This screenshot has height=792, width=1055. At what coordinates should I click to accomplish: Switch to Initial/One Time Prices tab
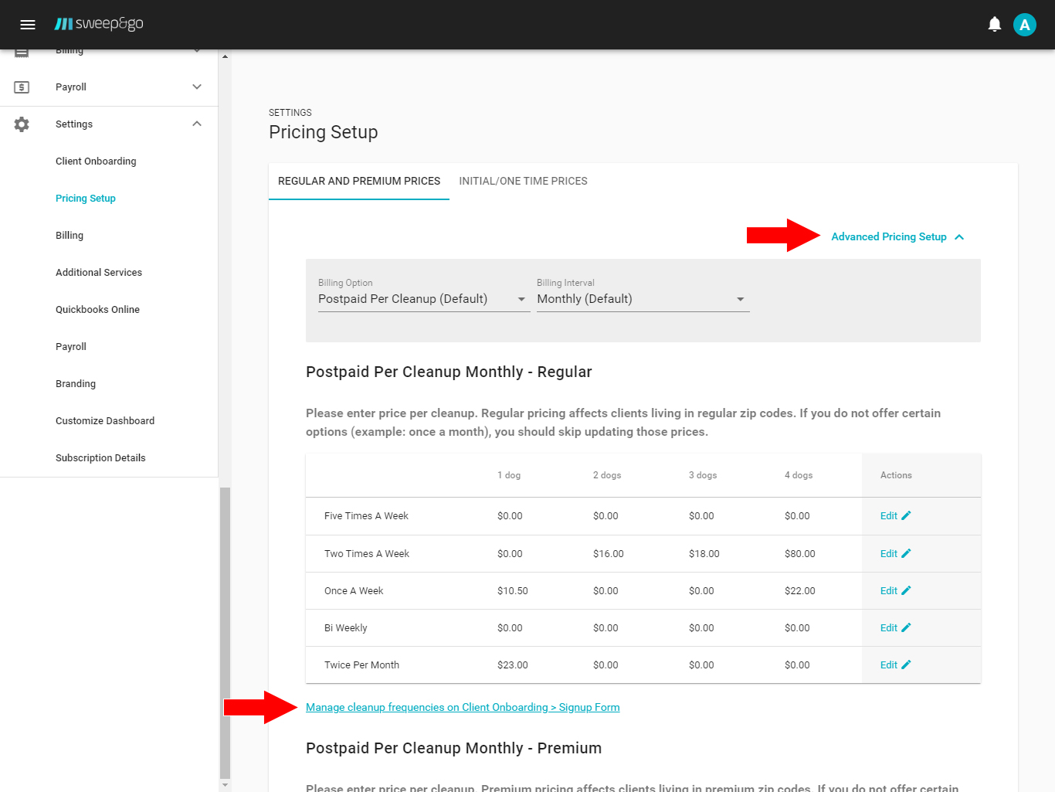pyautogui.click(x=523, y=181)
